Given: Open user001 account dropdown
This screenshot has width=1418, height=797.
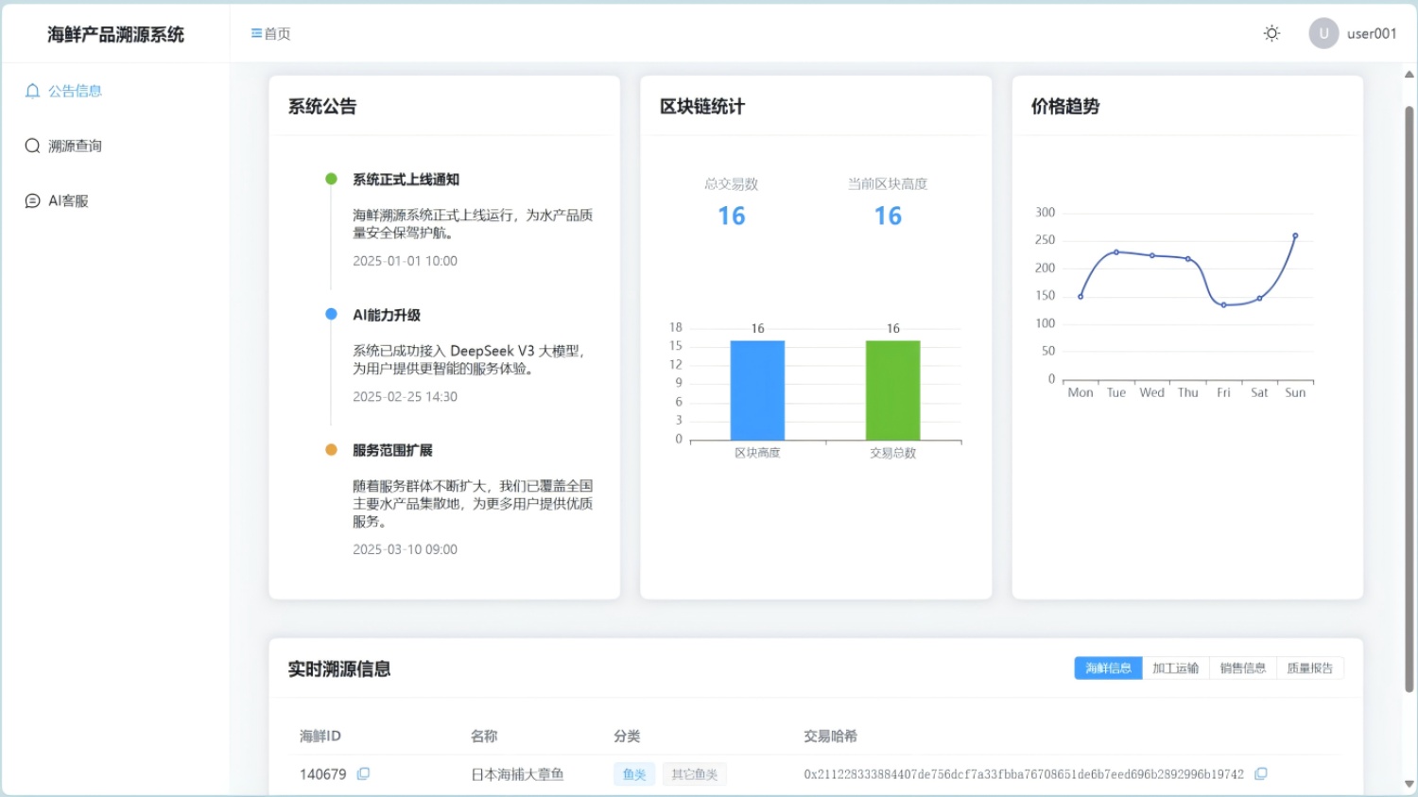Looking at the screenshot, I should [x=1371, y=34].
